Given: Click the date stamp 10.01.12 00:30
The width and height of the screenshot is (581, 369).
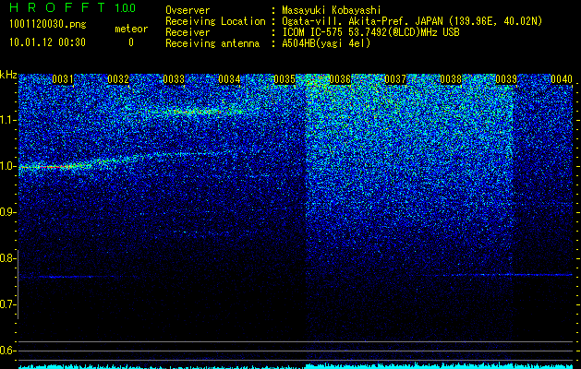Looking at the screenshot, I should coord(47,42).
